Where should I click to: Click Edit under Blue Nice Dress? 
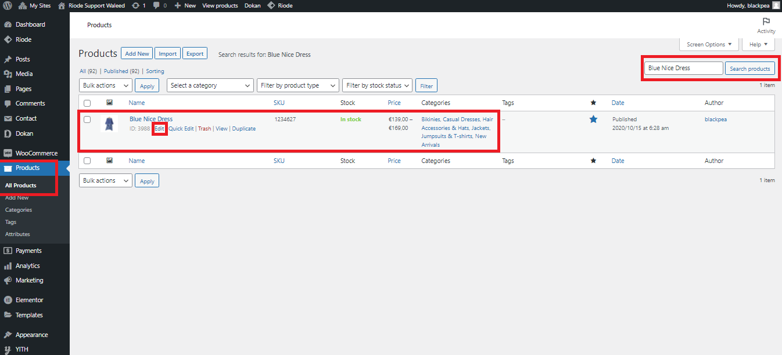click(x=159, y=129)
